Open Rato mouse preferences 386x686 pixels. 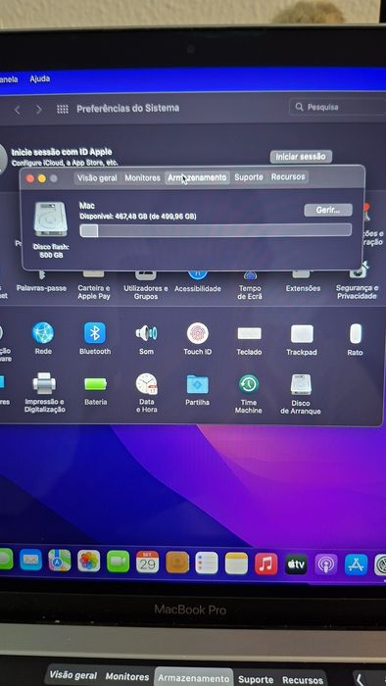356,334
